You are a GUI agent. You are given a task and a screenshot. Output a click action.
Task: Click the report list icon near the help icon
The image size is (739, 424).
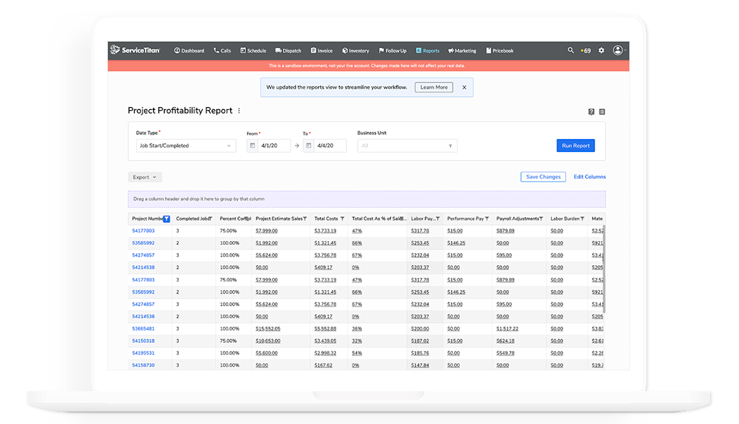point(602,111)
